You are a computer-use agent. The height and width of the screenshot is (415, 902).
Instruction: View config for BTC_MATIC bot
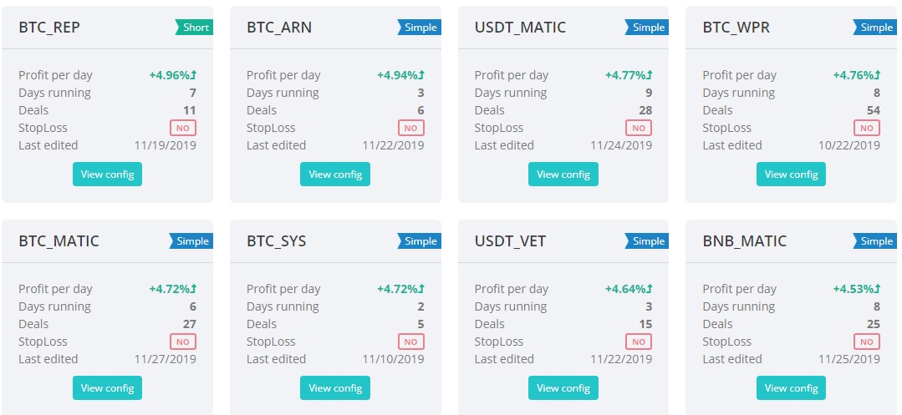tap(107, 388)
